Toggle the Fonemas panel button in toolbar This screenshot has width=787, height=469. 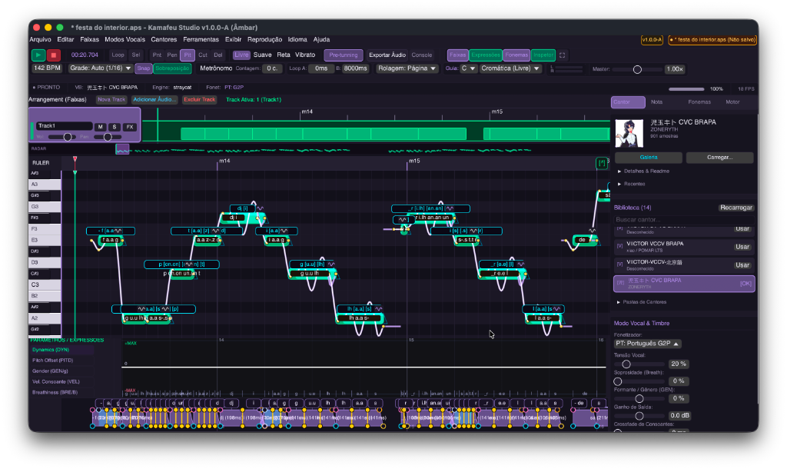[516, 55]
